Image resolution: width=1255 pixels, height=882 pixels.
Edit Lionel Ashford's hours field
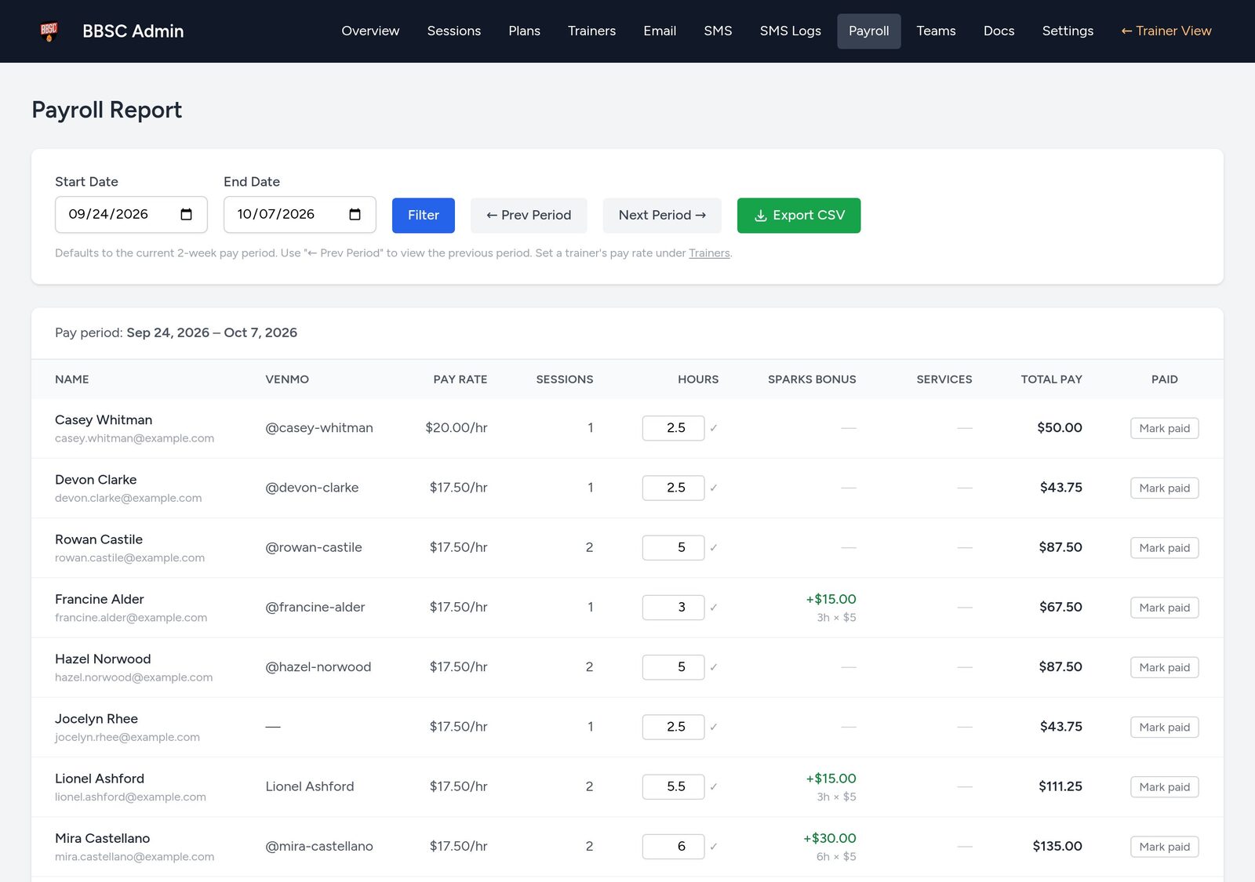pos(673,786)
